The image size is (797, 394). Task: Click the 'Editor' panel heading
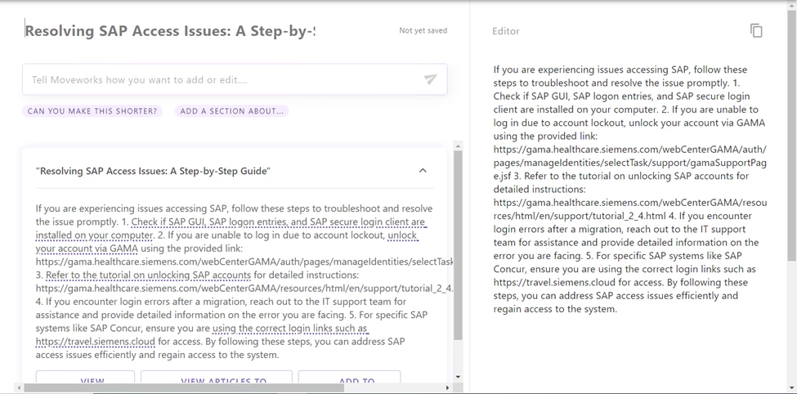[506, 31]
